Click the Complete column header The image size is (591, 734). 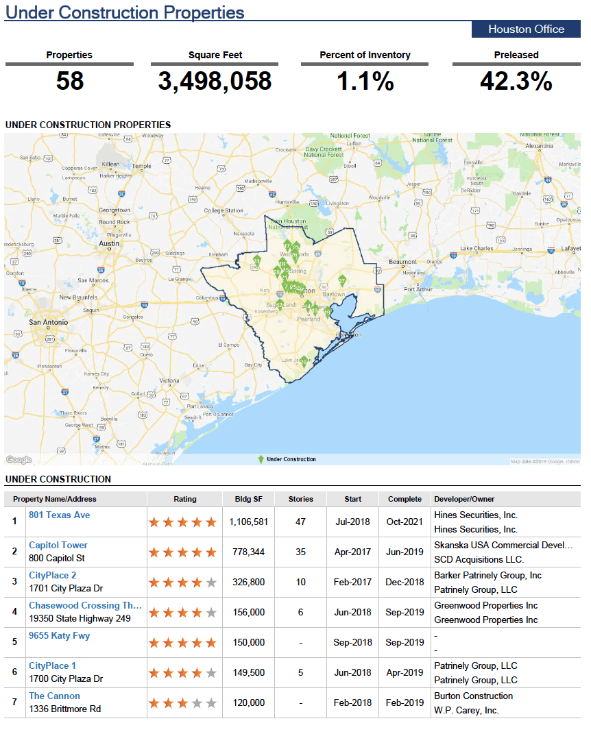pyautogui.click(x=405, y=499)
